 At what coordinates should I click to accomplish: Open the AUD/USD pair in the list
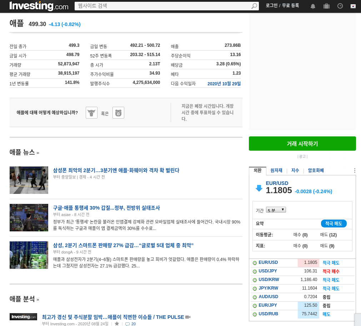click(268, 296)
